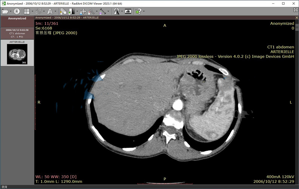Click the 'CT1 abdomen' overlay text
Image resolution: width=299 pixels, height=189 pixels.
tap(281, 47)
